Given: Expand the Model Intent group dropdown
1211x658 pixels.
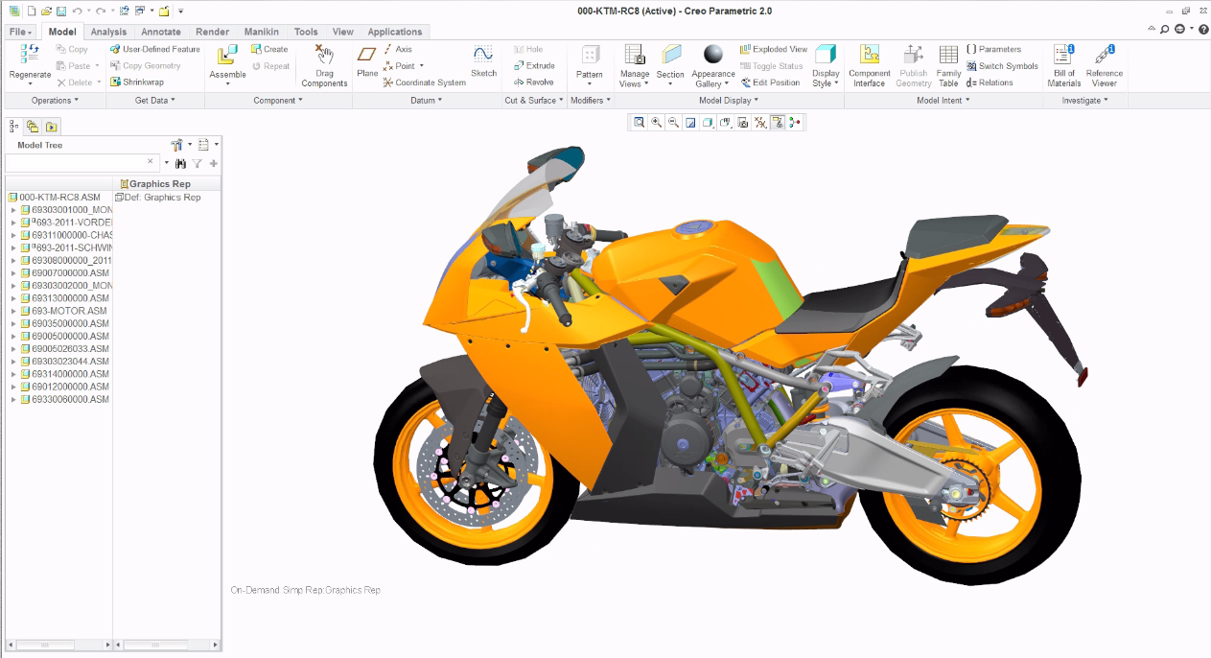Looking at the screenshot, I should 943,100.
